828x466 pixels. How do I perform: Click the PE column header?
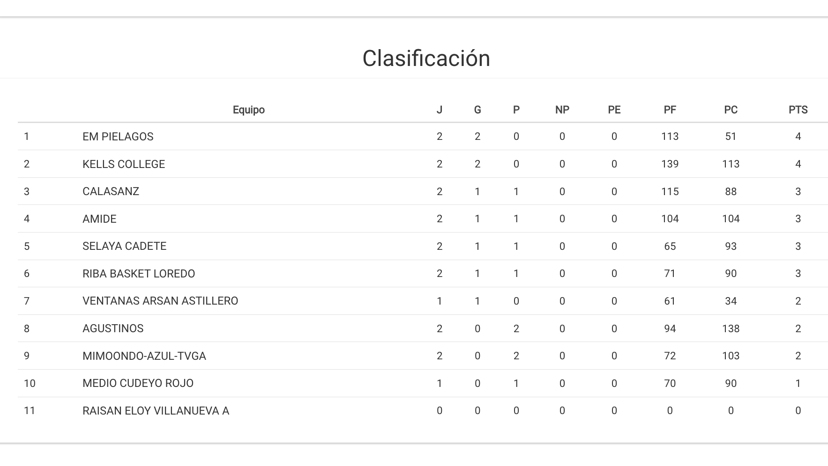pos(614,110)
